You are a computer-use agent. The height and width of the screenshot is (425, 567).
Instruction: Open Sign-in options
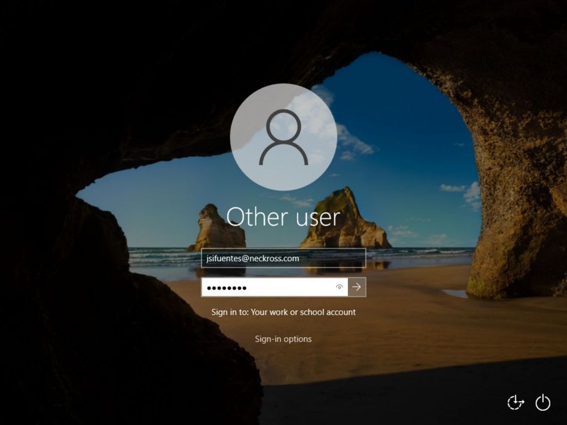click(x=283, y=339)
